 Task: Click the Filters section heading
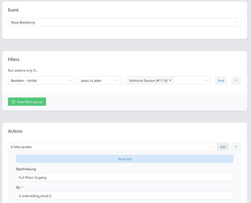point(14,59)
